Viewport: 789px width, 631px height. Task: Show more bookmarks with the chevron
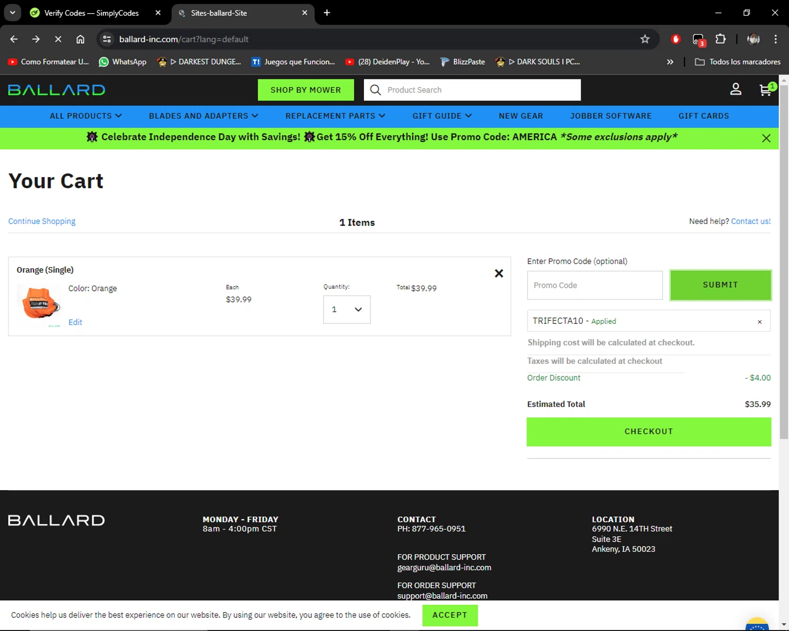pyautogui.click(x=670, y=62)
